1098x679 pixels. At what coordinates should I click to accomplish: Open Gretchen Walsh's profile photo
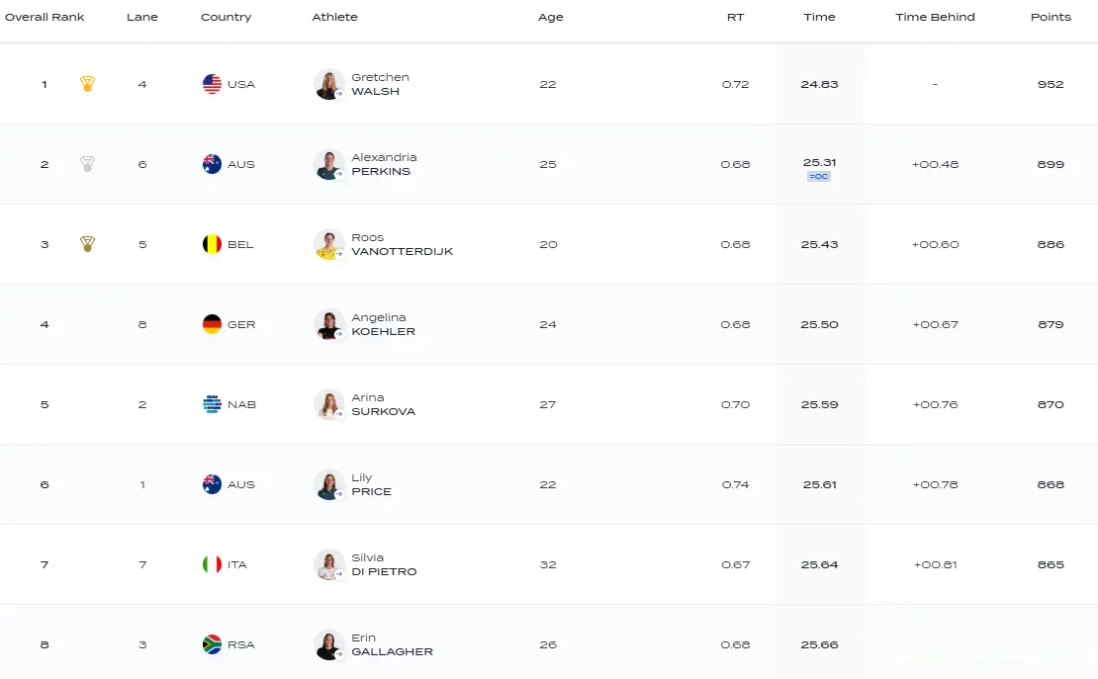click(329, 84)
